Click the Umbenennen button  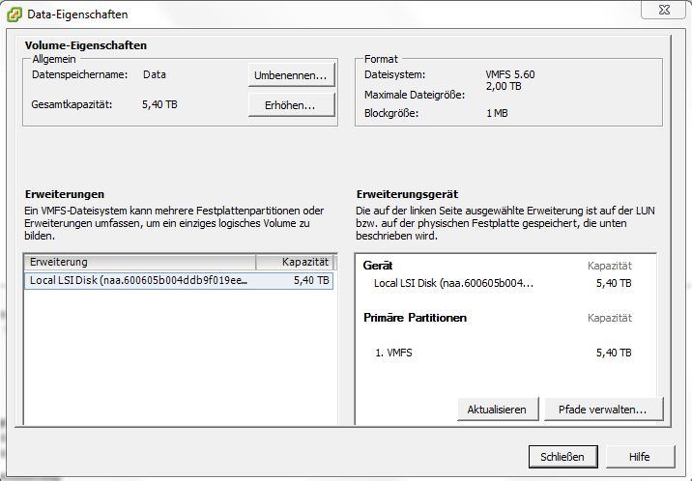(x=291, y=75)
